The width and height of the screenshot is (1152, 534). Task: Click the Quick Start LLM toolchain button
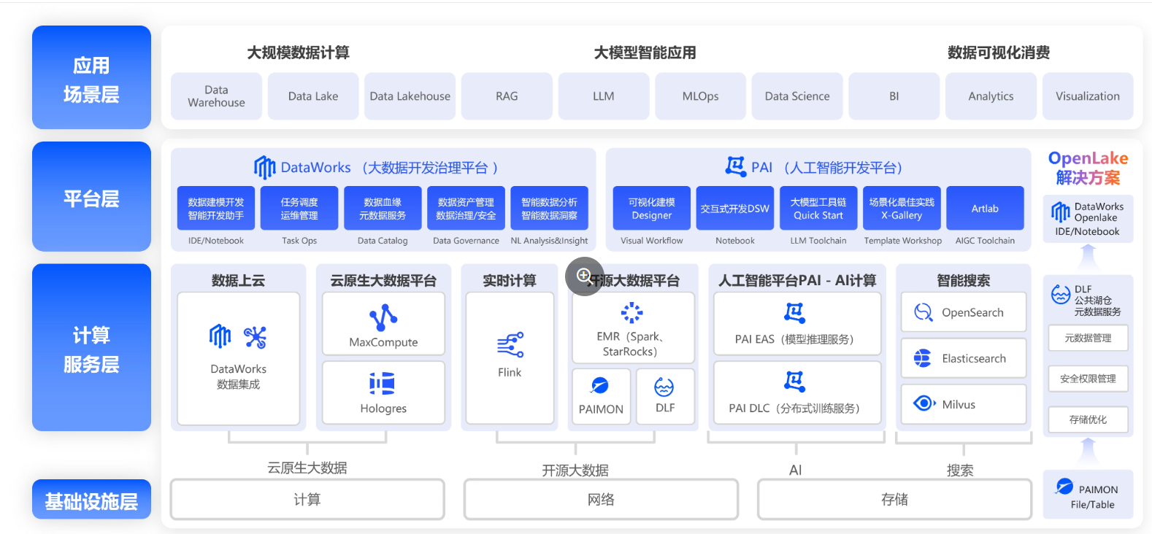[x=818, y=209]
